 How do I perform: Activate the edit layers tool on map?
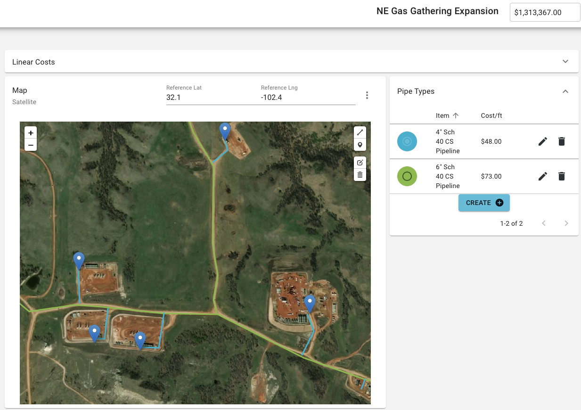tap(360, 163)
